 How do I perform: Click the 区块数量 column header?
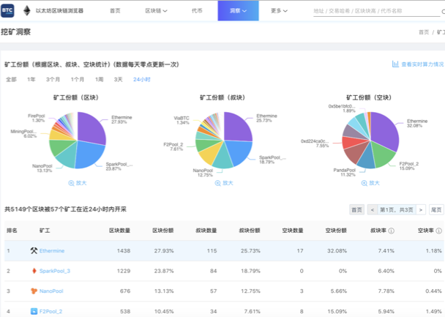click(x=119, y=231)
